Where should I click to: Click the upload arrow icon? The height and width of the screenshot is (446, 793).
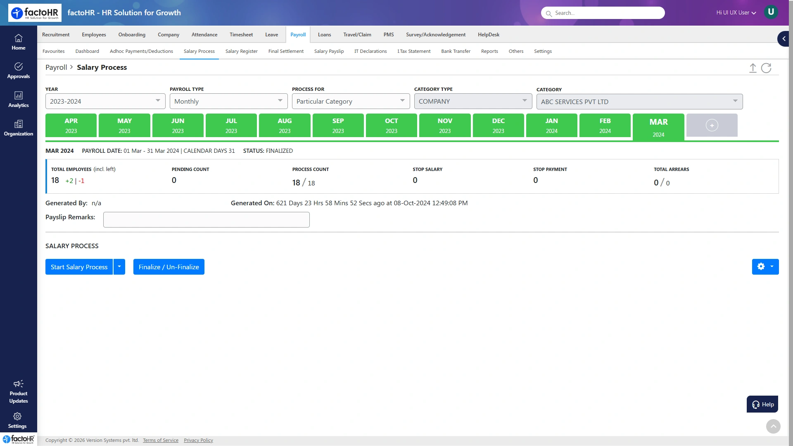pos(753,68)
